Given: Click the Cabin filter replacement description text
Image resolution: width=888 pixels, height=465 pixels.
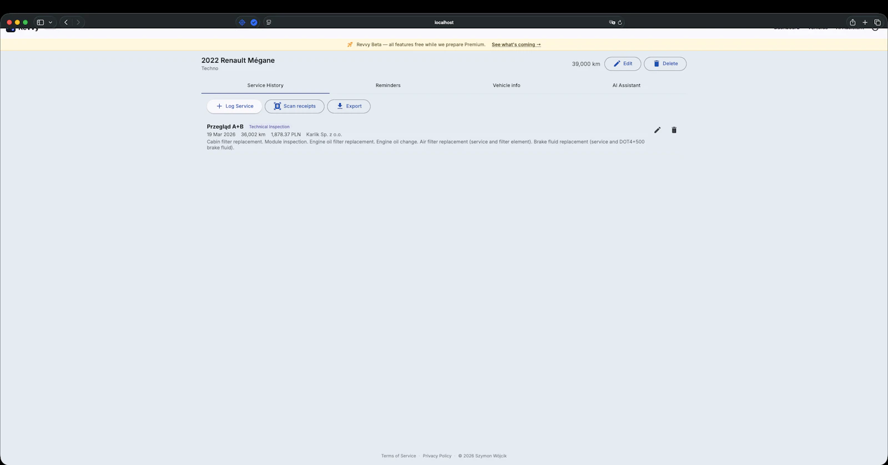Looking at the screenshot, I should pos(426,145).
